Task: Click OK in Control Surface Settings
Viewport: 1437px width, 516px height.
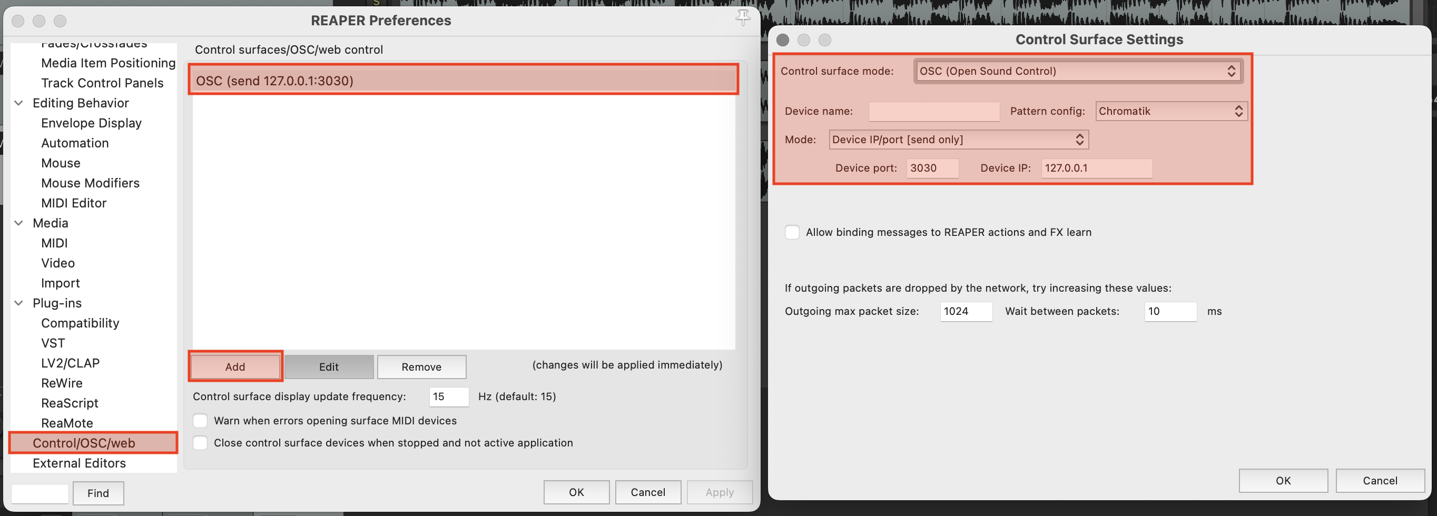Action: (x=1283, y=480)
